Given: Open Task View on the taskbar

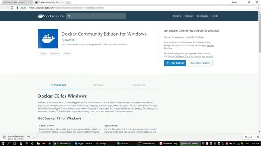Looking at the screenshot, I should coord(15,144).
